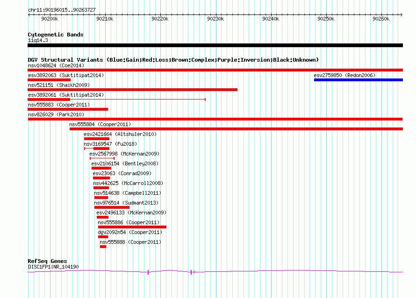416x298 pixels.
Task: Click the nsv826029 (Park2010) label
Action: [x=56, y=114]
